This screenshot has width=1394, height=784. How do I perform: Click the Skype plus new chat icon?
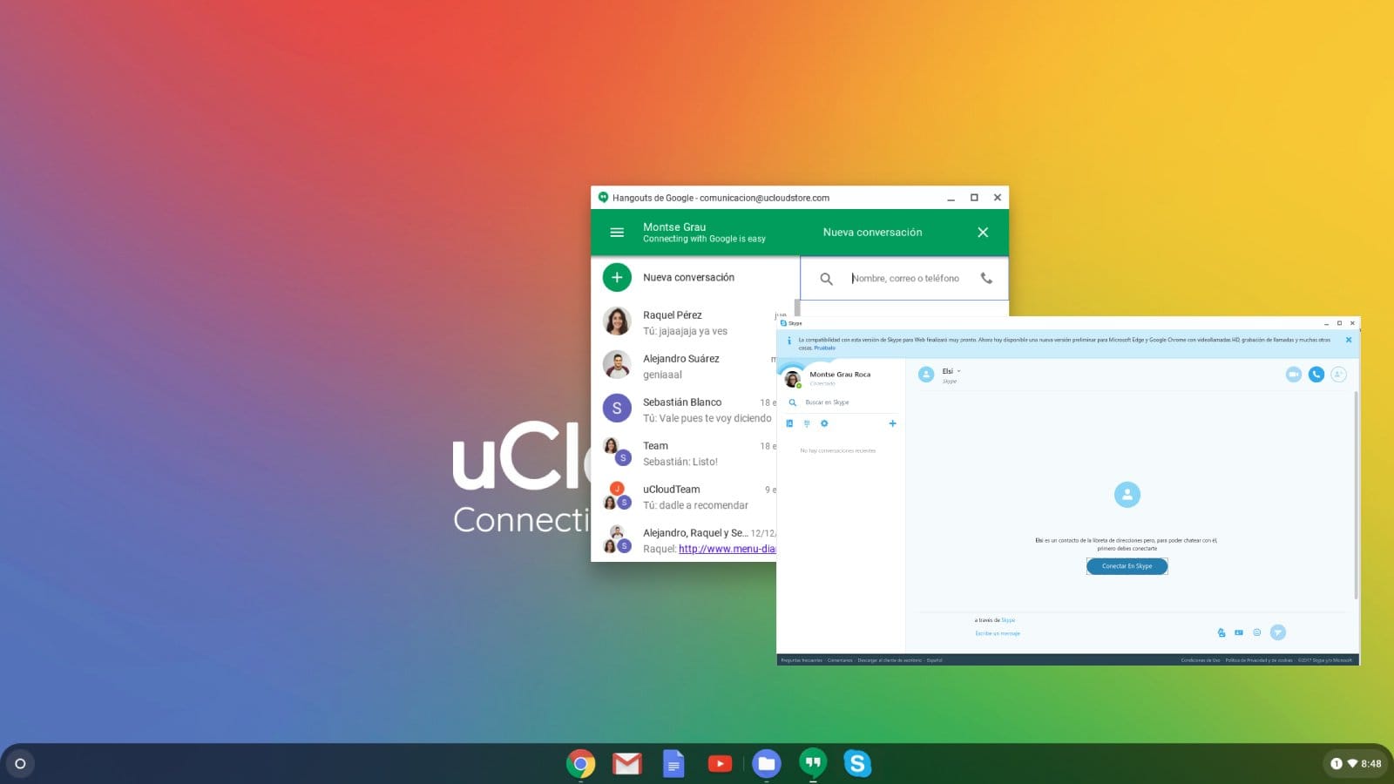pos(892,423)
